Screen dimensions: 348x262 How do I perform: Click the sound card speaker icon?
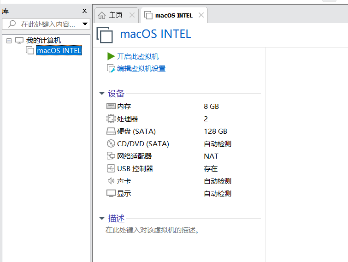pyautogui.click(x=111, y=181)
